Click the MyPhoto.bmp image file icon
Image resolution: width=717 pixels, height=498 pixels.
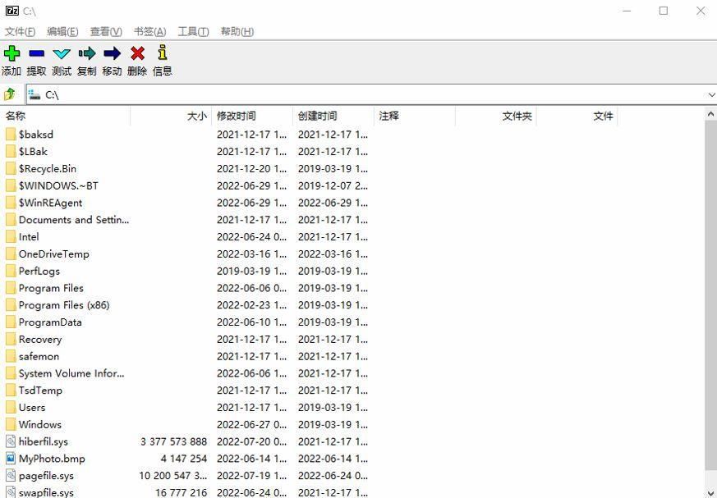tap(11, 459)
